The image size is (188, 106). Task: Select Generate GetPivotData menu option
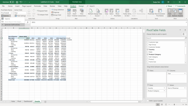12,25
